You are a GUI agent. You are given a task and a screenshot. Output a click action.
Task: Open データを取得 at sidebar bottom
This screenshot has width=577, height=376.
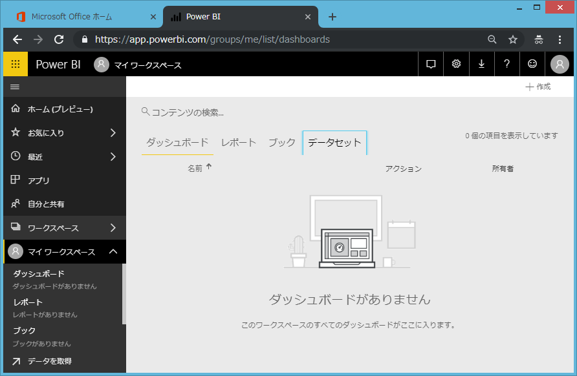pyautogui.click(x=49, y=361)
